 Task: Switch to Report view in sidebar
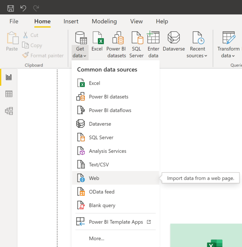(x=9, y=77)
